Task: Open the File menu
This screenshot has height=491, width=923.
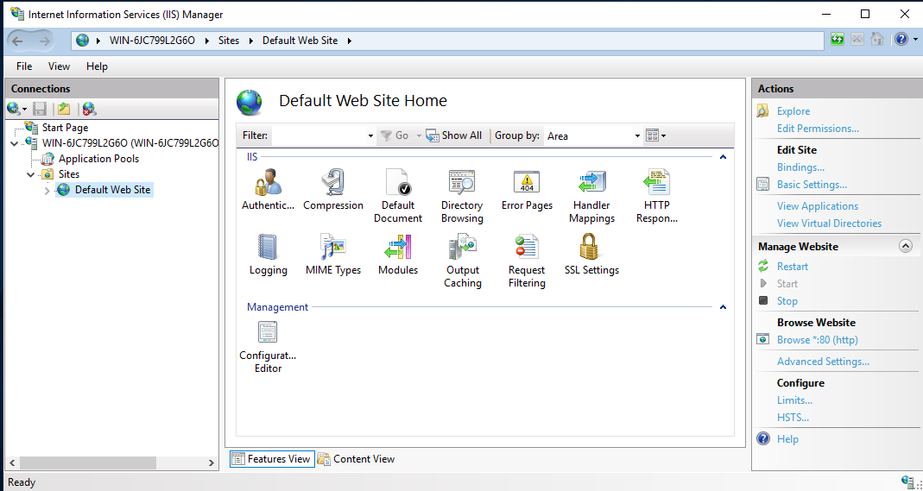Action: (x=24, y=66)
